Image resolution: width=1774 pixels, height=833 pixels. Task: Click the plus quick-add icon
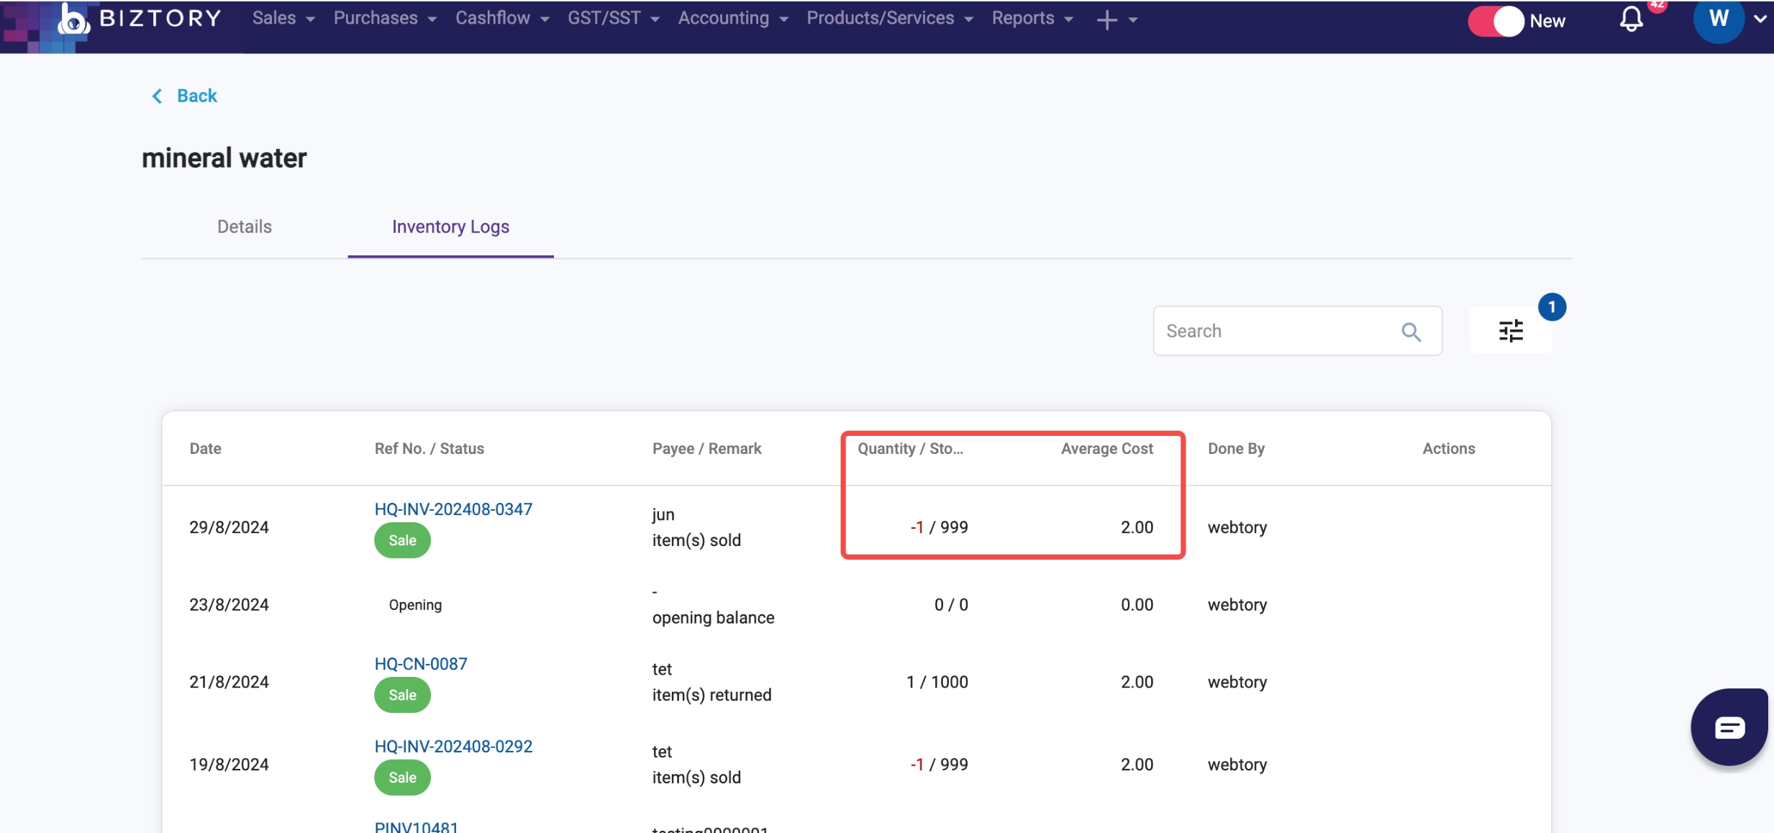1106,19
